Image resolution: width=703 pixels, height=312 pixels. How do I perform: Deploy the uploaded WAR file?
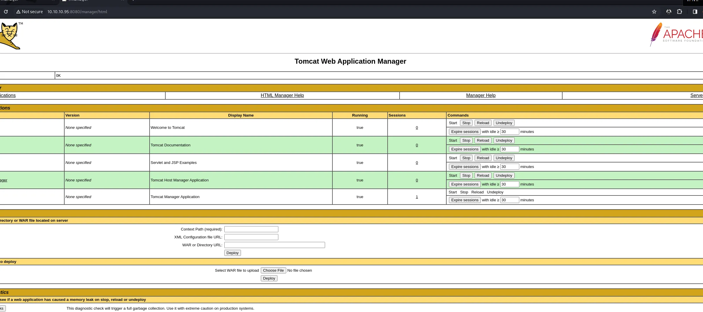pyautogui.click(x=269, y=278)
